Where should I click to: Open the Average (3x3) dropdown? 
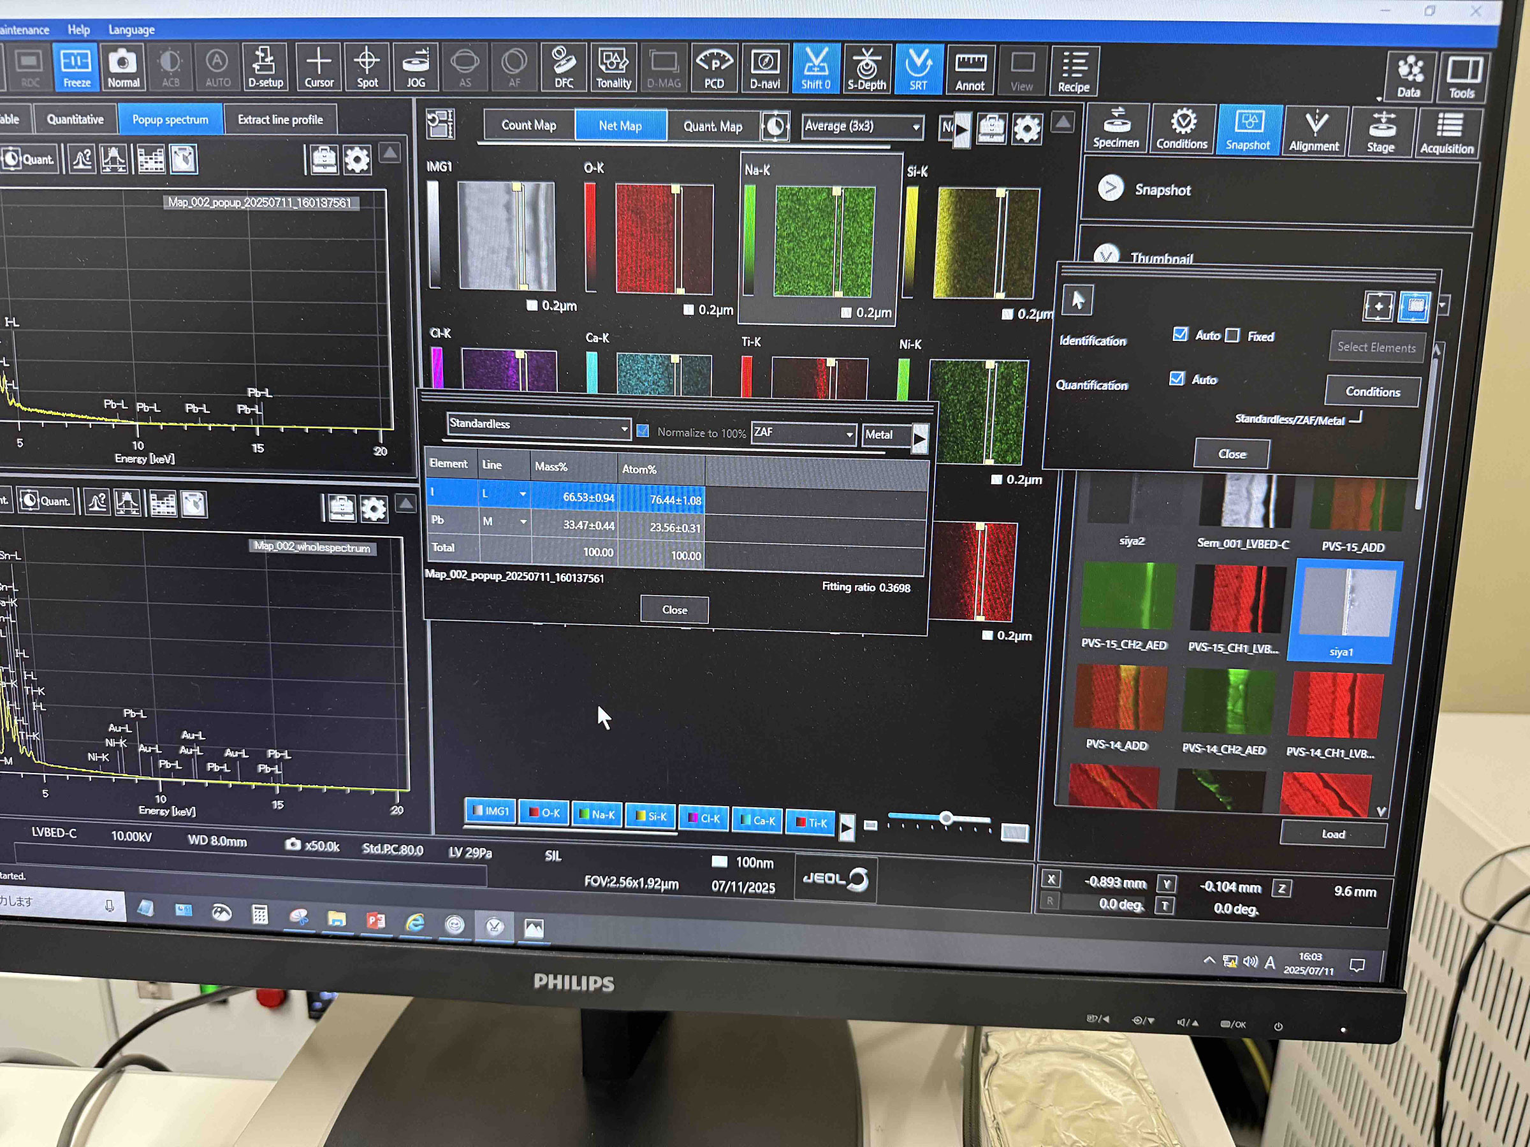pos(863,127)
